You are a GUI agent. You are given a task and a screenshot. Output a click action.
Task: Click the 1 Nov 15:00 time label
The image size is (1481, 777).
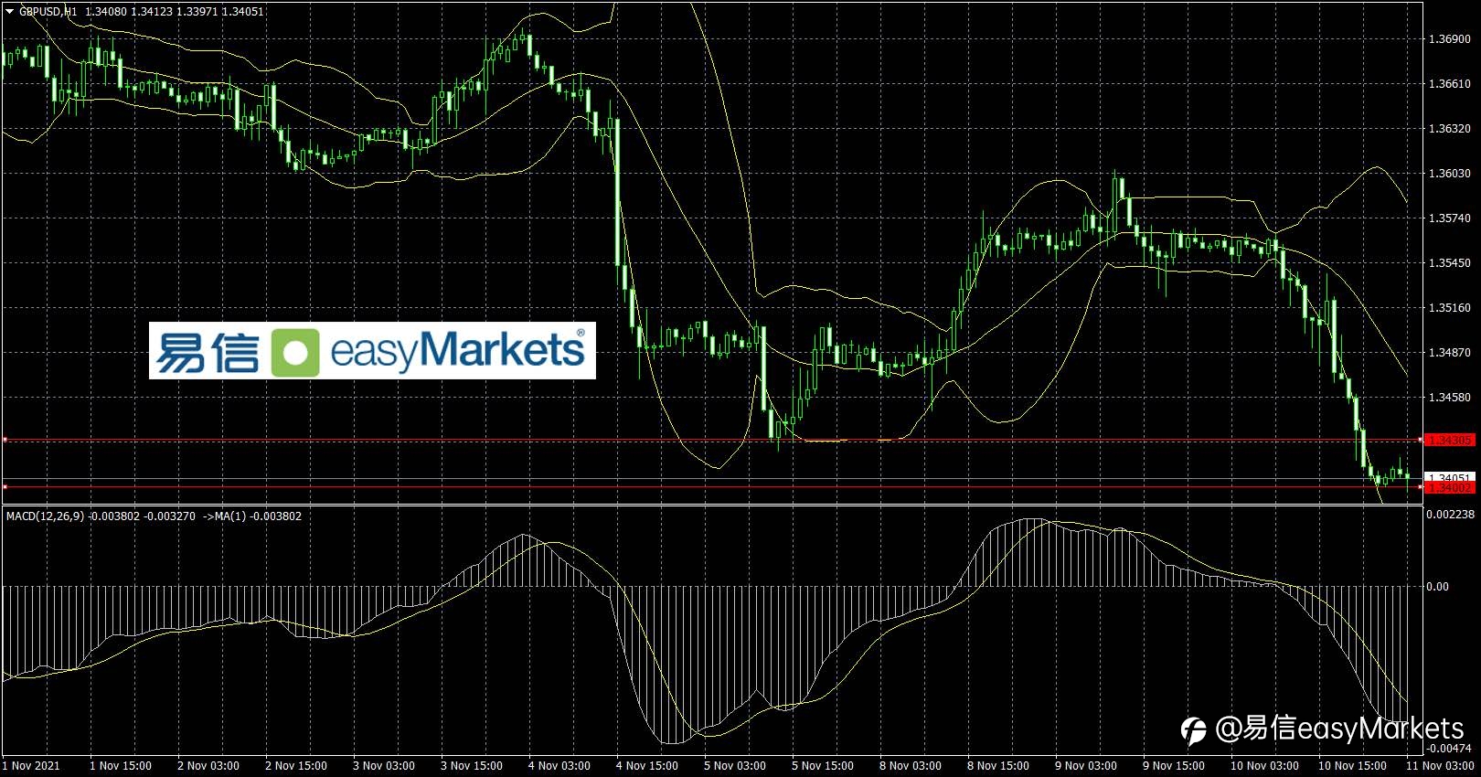coord(121,766)
